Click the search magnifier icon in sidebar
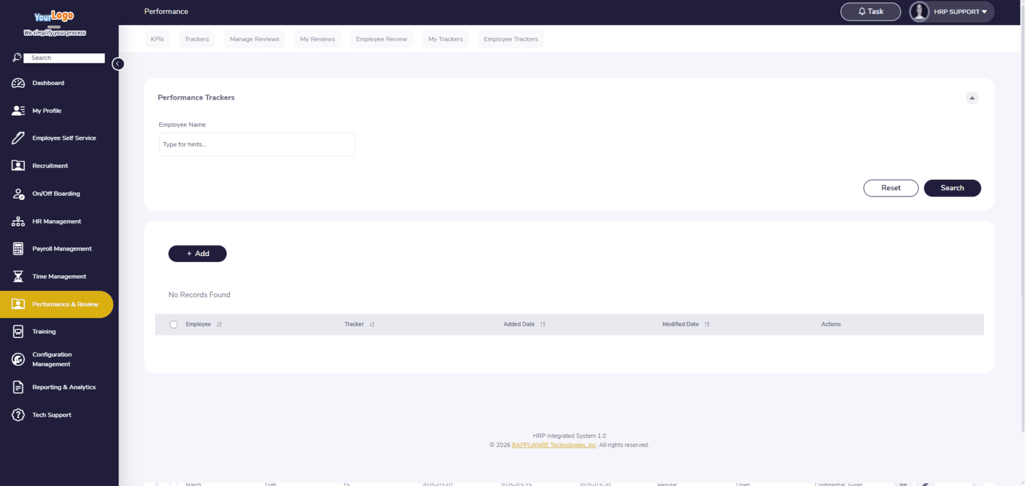Viewport: 1025px width, 486px height. pos(17,58)
